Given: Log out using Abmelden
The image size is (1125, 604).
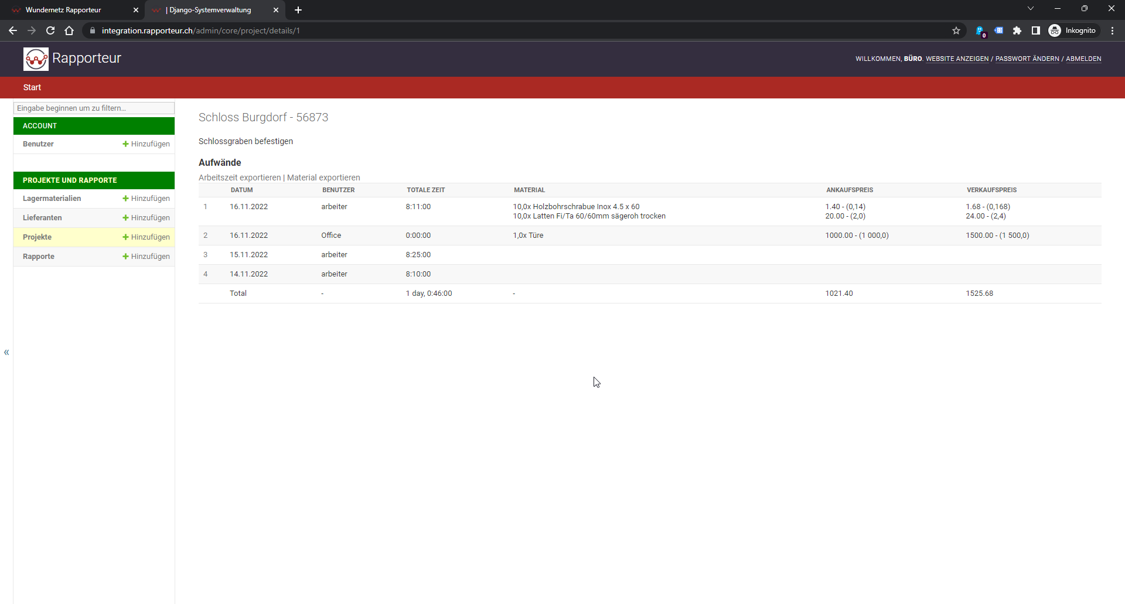Looking at the screenshot, I should point(1083,59).
